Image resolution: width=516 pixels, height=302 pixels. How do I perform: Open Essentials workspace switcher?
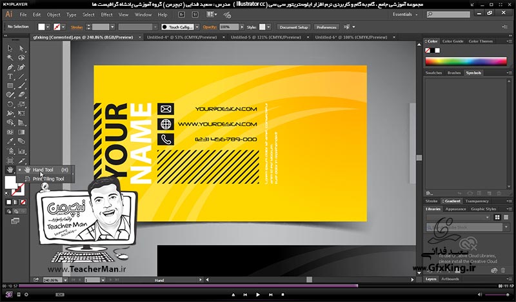click(x=405, y=14)
